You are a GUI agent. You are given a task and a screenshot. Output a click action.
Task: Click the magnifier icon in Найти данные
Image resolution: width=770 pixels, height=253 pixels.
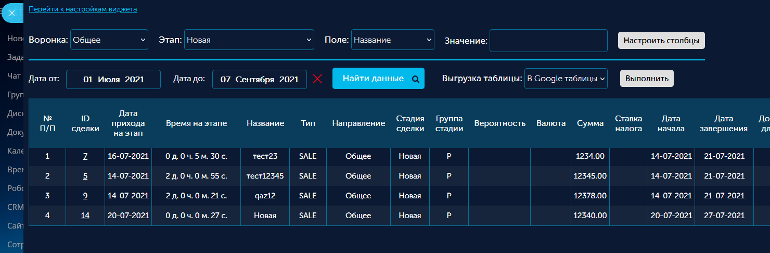[x=415, y=79]
